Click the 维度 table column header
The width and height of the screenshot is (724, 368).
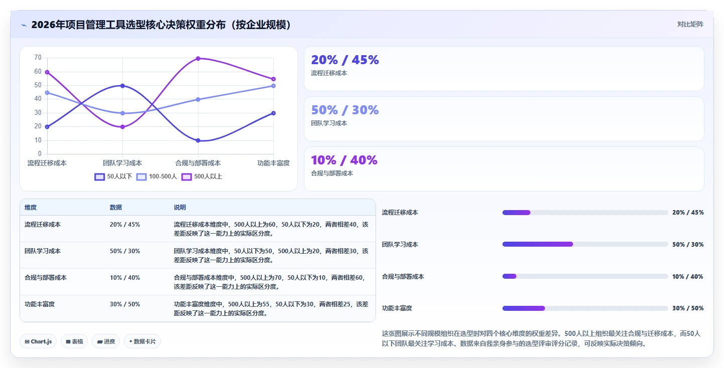(x=31, y=208)
